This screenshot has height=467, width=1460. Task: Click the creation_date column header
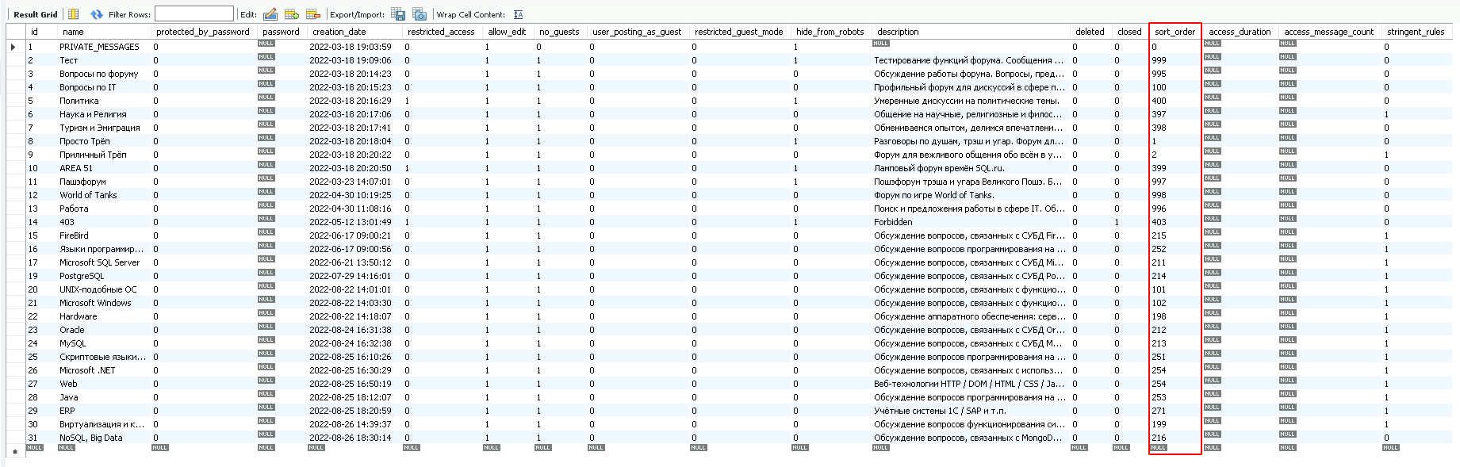tap(339, 32)
